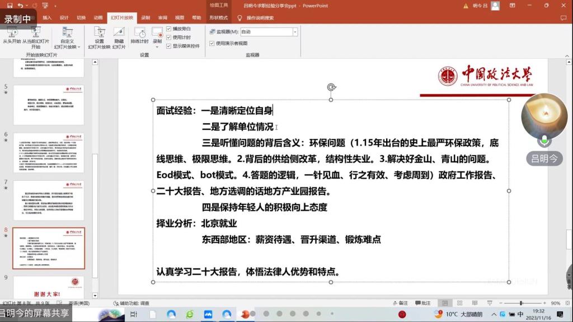The width and height of the screenshot is (573, 322).
Task: Open 设置幻灯片放映 settings
Action: coord(99,34)
